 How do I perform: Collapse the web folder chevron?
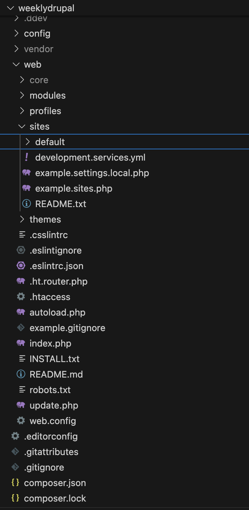16,64
